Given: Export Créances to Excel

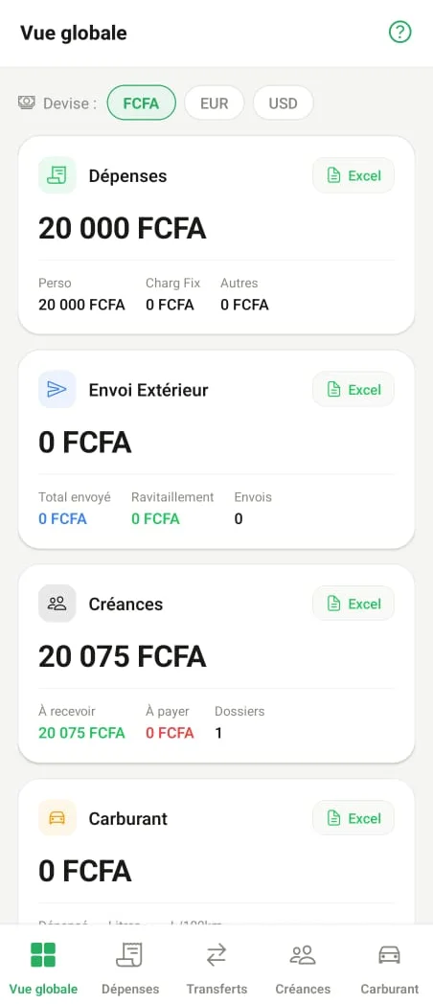Looking at the screenshot, I should (x=353, y=604).
